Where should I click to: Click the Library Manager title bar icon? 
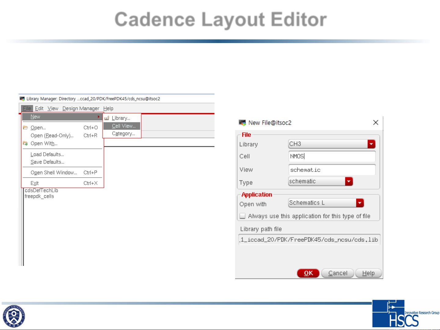[x=22, y=99]
